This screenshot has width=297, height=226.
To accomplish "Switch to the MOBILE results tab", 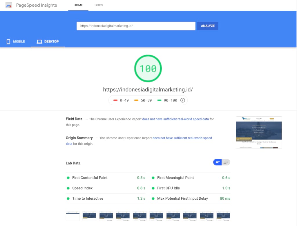I will [x=16, y=42].
